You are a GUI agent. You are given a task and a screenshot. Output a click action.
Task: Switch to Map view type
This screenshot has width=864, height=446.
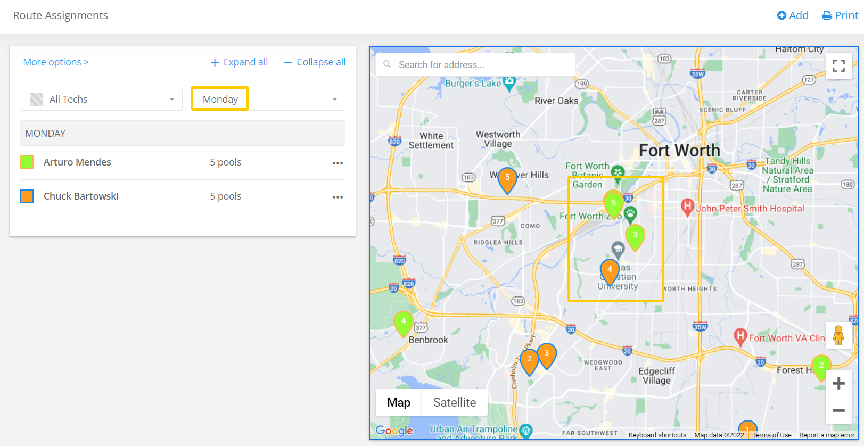(x=399, y=402)
